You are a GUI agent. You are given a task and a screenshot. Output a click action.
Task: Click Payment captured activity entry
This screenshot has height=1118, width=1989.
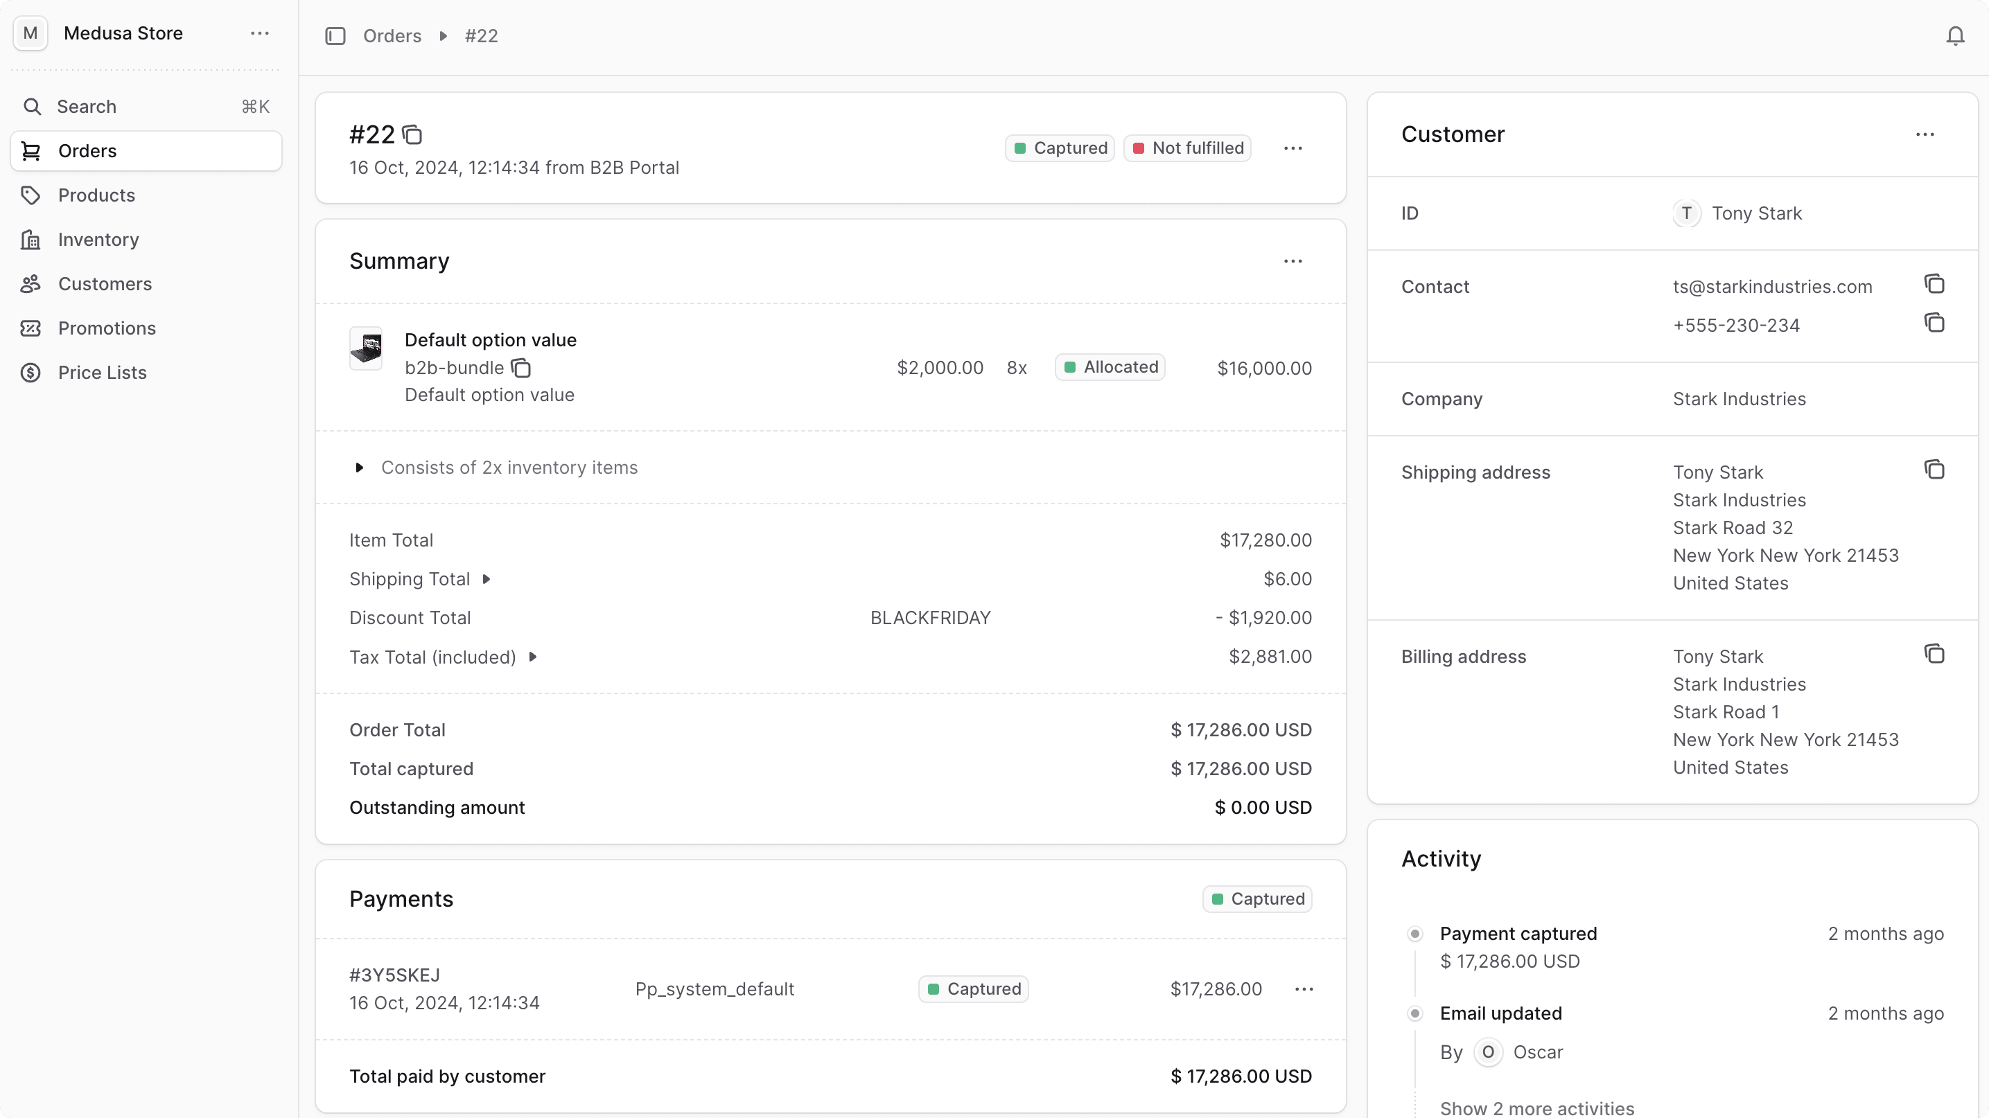point(1518,934)
